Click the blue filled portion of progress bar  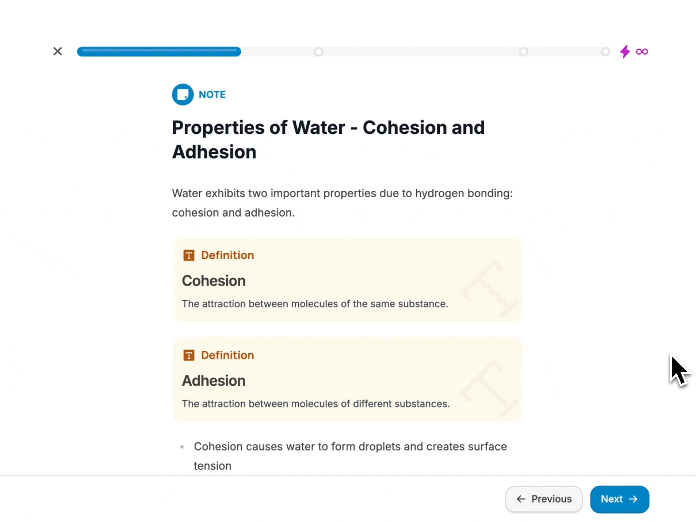(x=159, y=51)
